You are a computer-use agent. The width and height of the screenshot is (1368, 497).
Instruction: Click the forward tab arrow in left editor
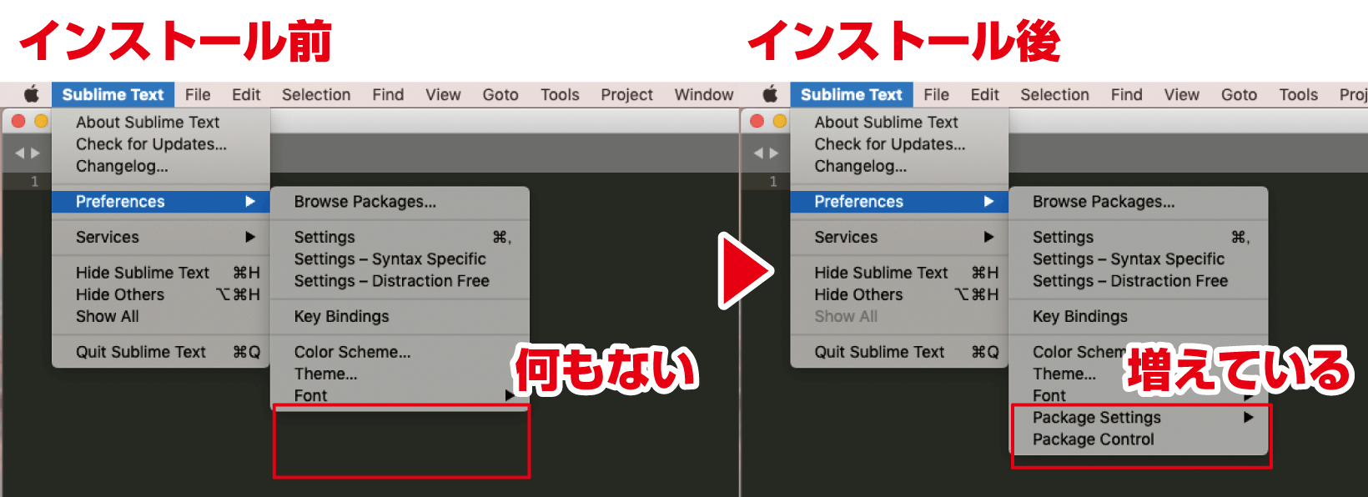click(x=35, y=153)
